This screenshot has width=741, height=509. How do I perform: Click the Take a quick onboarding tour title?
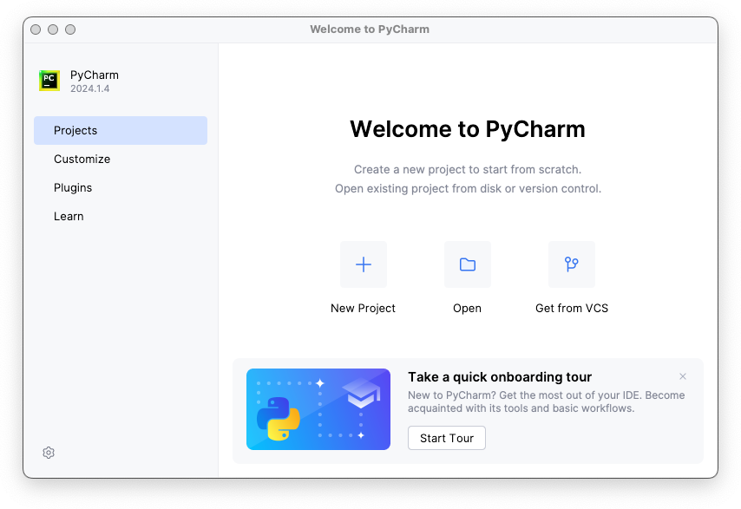(x=500, y=377)
